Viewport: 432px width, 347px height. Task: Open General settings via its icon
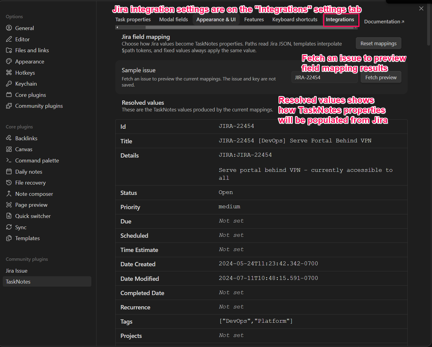(9, 28)
